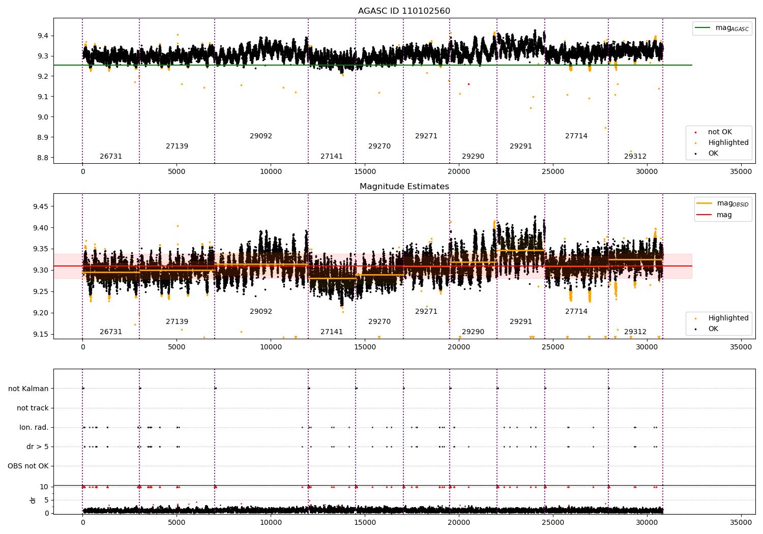This screenshot has width=763, height=534.
Task: Click x-axis tick 25000 on middle plot
Action: click(552, 347)
